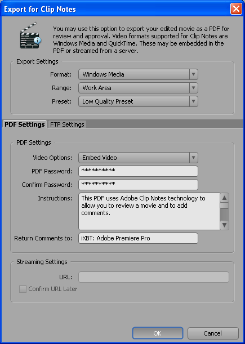Click the Video Options dropdown arrow

click(193, 158)
